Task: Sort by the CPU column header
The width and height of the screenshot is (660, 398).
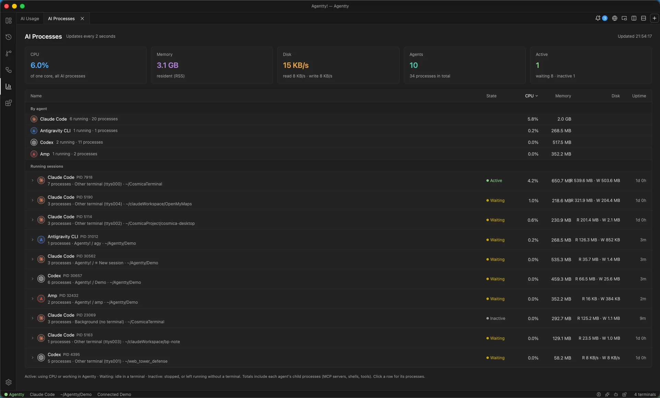Action: [531, 96]
